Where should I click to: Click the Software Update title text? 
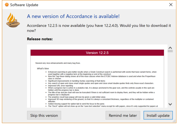coord(24,5)
